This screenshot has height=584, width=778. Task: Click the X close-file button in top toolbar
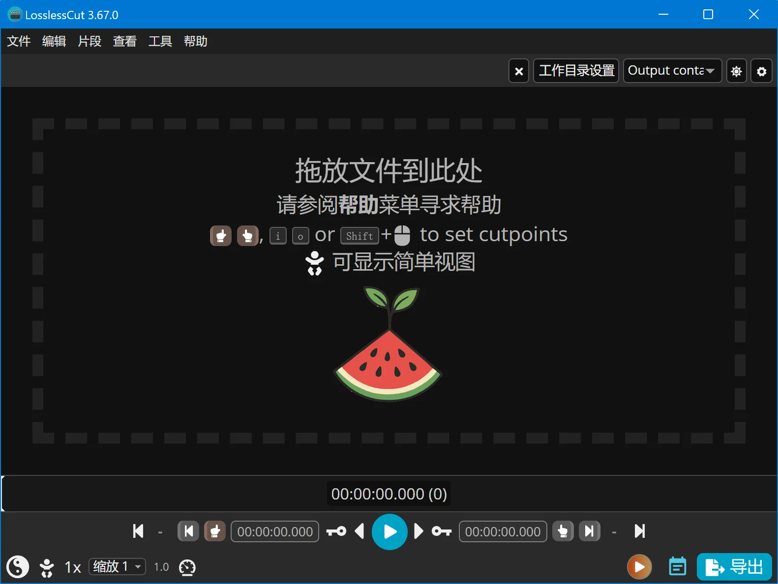pyautogui.click(x=519, y=71)
